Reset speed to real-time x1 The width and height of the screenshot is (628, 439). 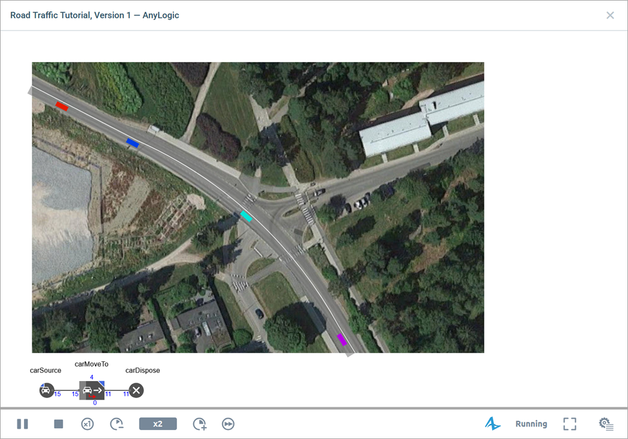click(x=87, y=424)
